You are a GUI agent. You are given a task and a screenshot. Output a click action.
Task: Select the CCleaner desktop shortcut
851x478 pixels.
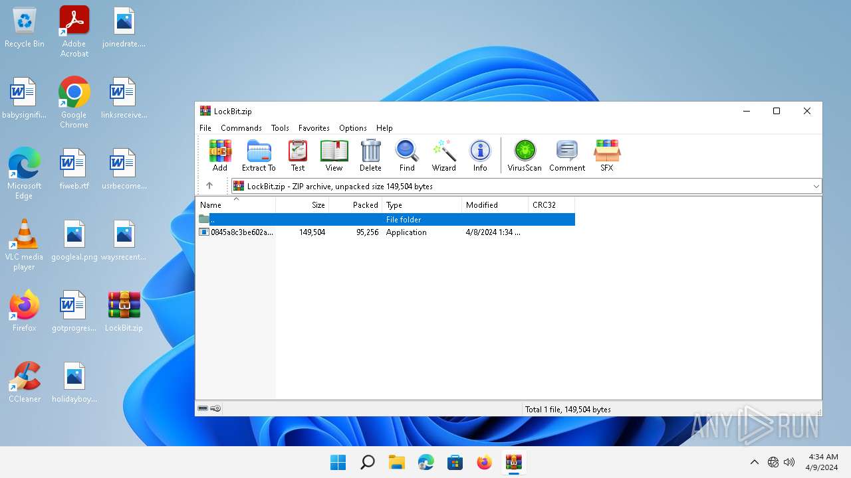tap(25, 382)
